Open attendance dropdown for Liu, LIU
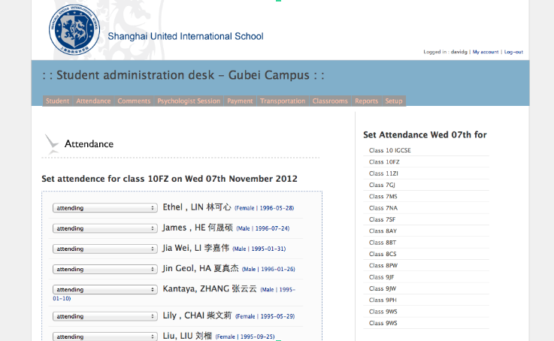Screen dimensions: 554x341 coord(105,336)
